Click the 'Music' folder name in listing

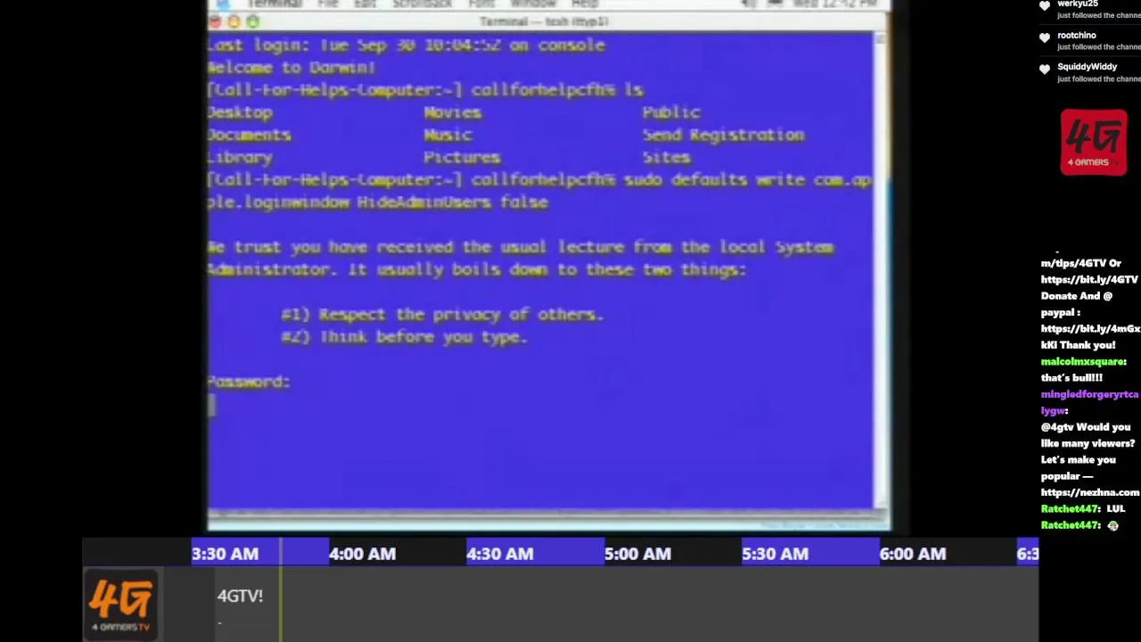(x=447, y=135)
